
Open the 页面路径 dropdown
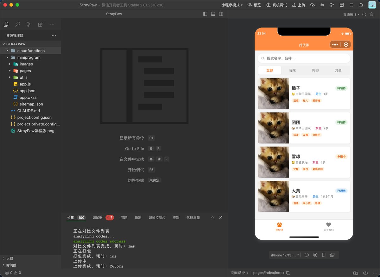pos(239,273)
